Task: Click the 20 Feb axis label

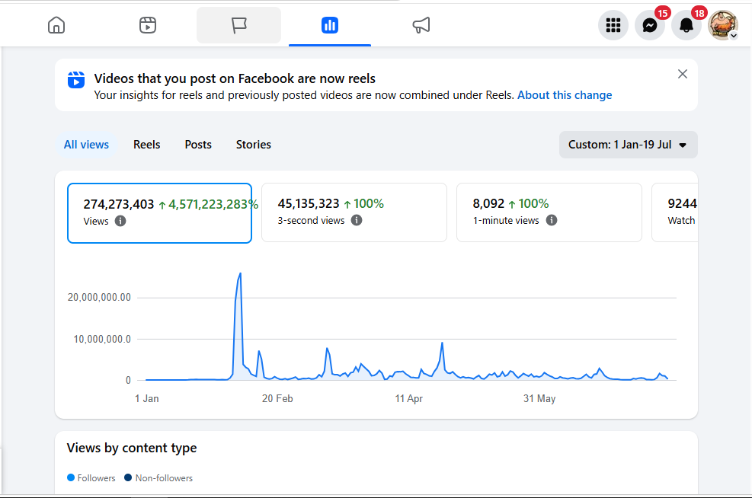Action: pyautogui.click(x=277, y=398)
